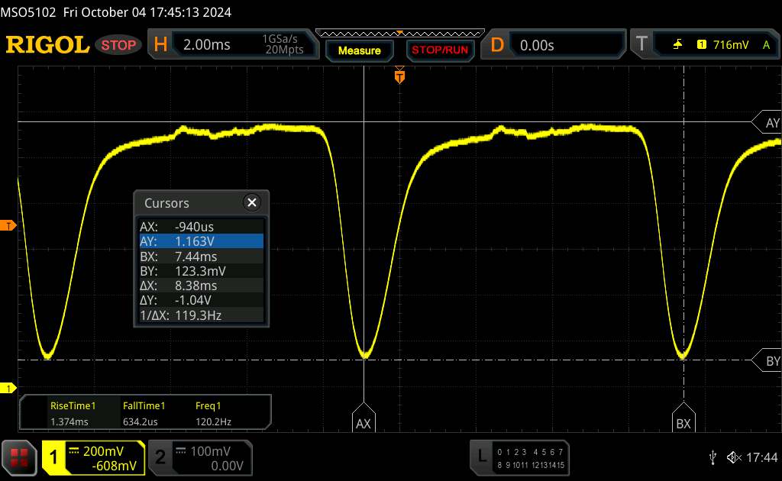Image resolution: width=782 pixels, height=481 pixels.
Task: Select the AX: -940us cursor row
Action: coord(201,227)
